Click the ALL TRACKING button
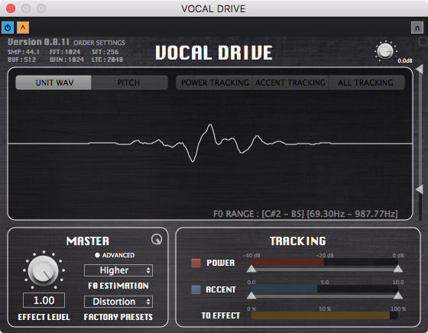428x333 pixels. pos(367,82)
